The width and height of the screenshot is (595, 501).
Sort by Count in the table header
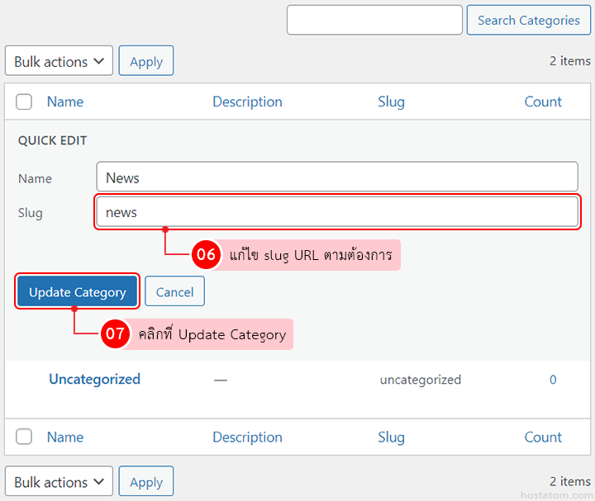coord(543,102)
